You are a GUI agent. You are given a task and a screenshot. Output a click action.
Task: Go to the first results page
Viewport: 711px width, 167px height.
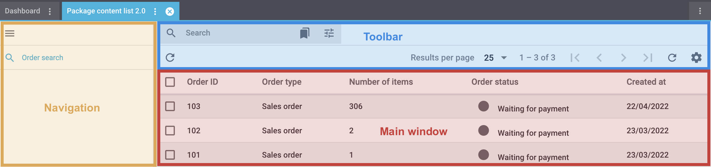[575, 58]
